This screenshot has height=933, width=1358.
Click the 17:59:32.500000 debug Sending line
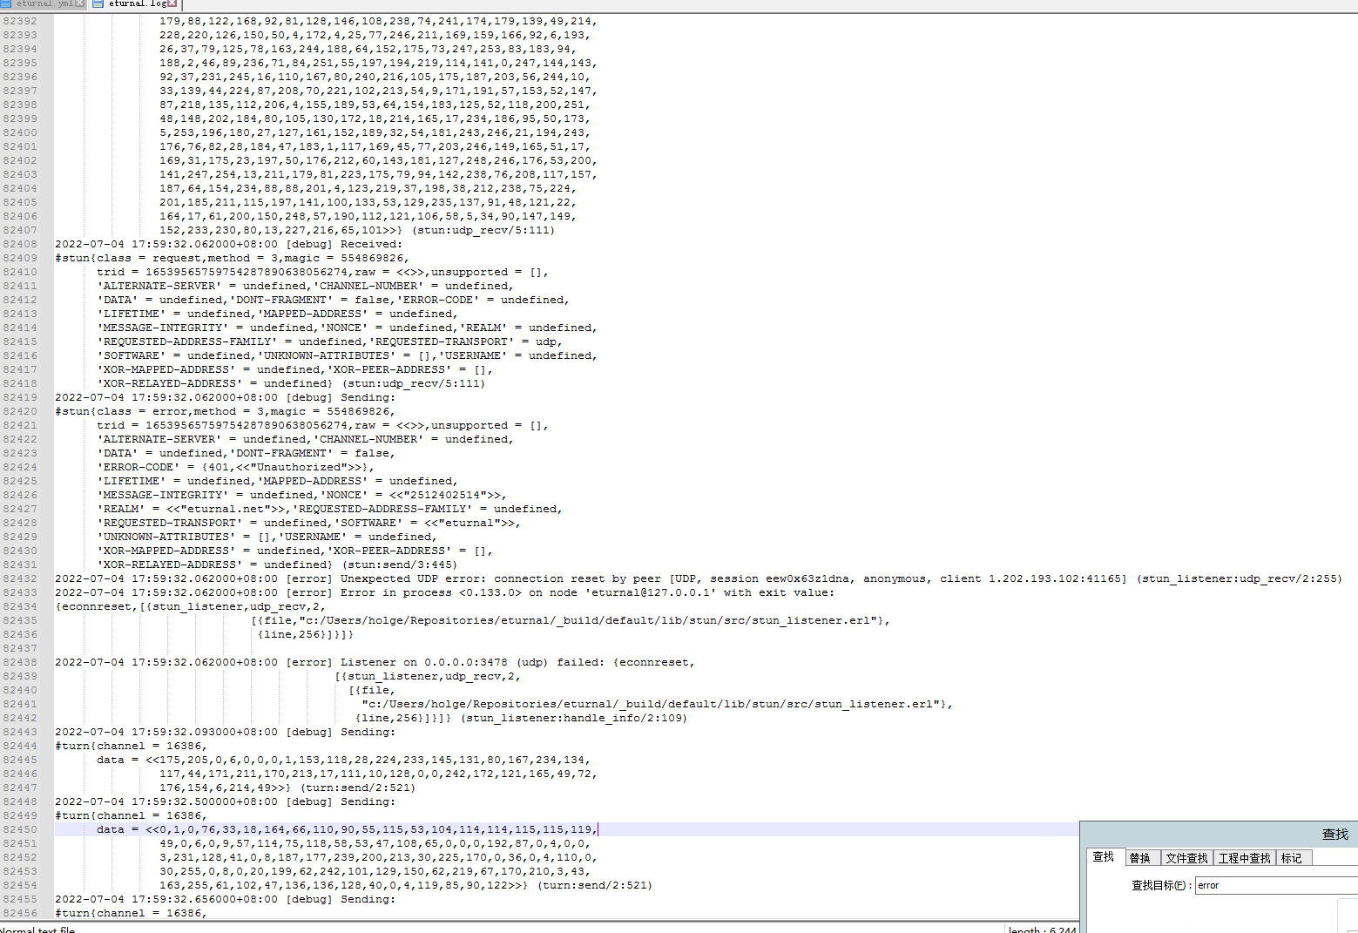(x=225, y=801)
